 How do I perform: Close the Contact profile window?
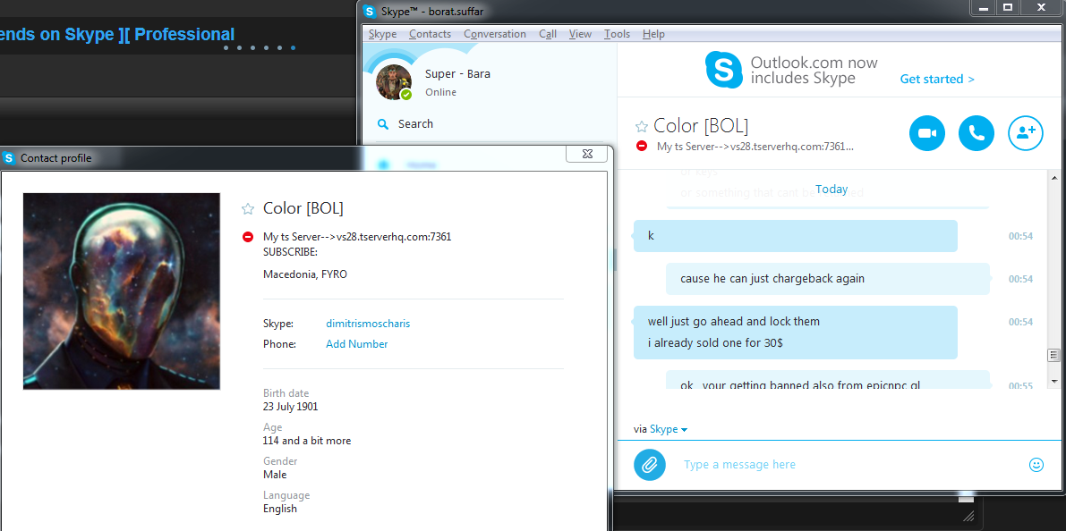(587, 154)
